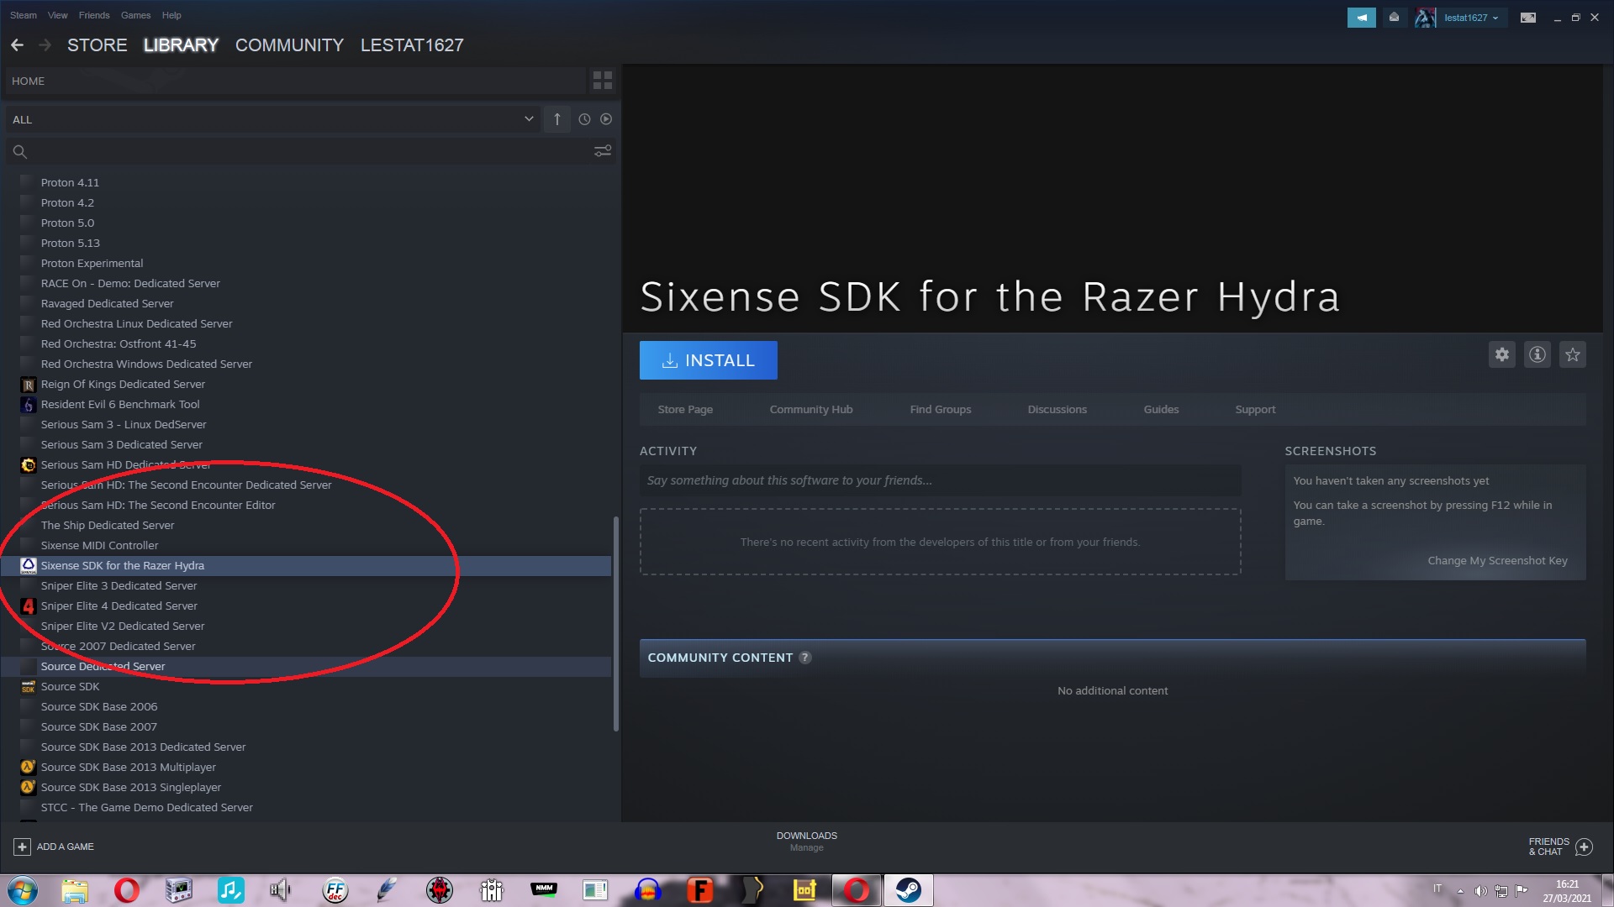Open the View menu
This screenshot has height=907, width=1614.
coord(58,15)
